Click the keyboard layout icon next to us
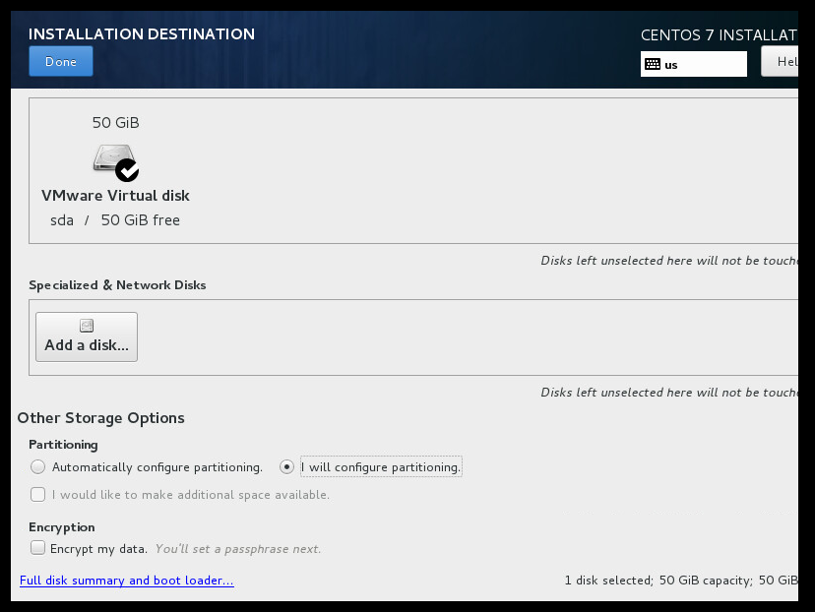815x612 pixels. 653,64
